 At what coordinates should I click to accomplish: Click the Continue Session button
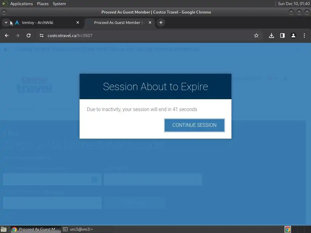point(194,125)
